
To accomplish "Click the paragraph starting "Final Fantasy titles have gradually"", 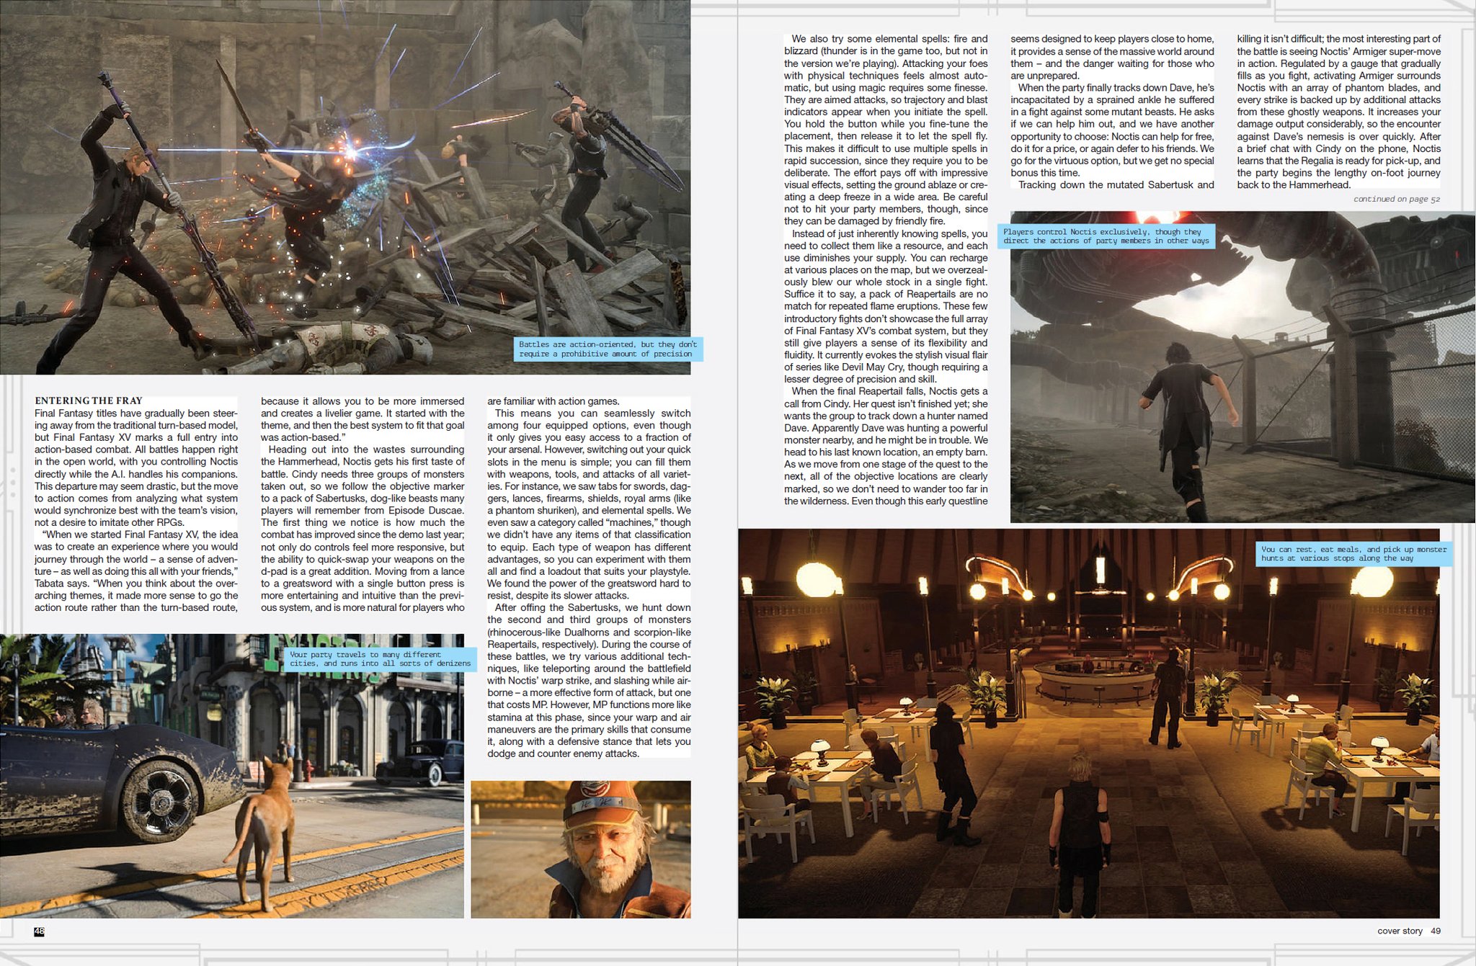I will tap(136, 468).
